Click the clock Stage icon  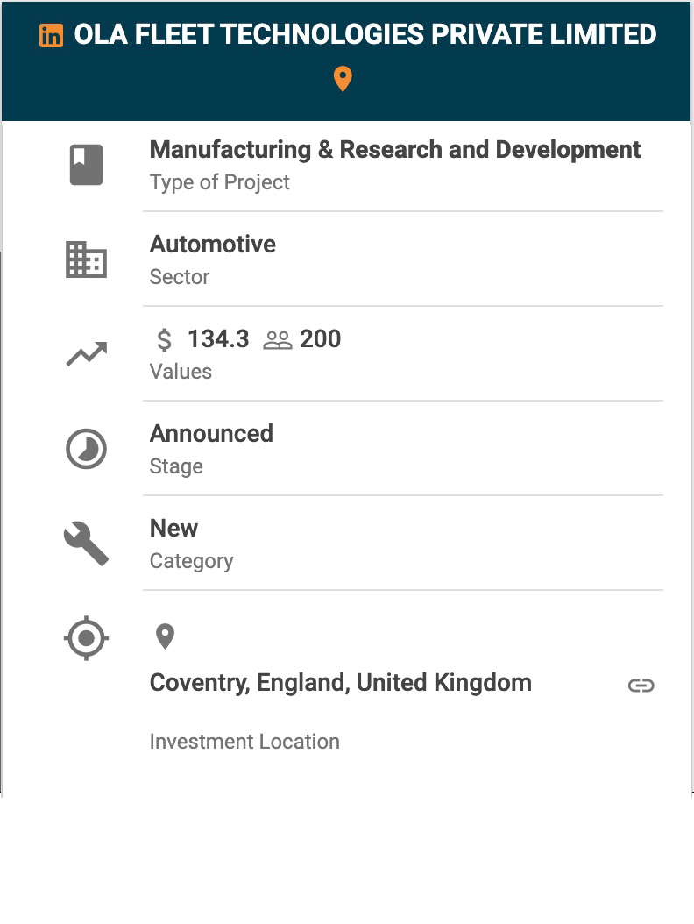[x=86, y=449]
